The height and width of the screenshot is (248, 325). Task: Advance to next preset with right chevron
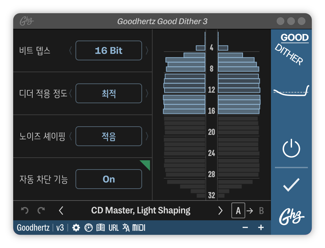221,210
